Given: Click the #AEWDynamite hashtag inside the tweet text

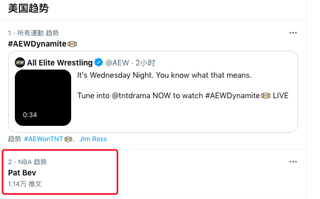Looking at the screenshot, I should [232, 96].
